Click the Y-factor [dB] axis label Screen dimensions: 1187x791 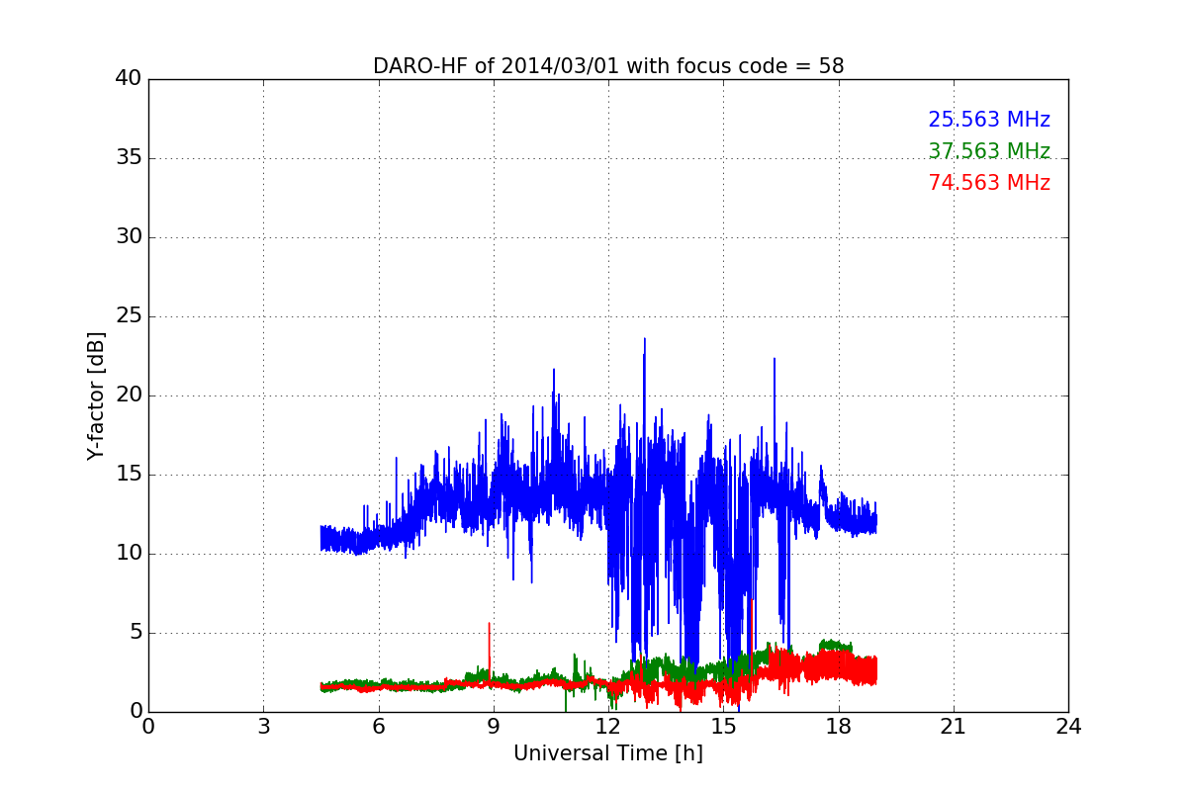[96, 395]
